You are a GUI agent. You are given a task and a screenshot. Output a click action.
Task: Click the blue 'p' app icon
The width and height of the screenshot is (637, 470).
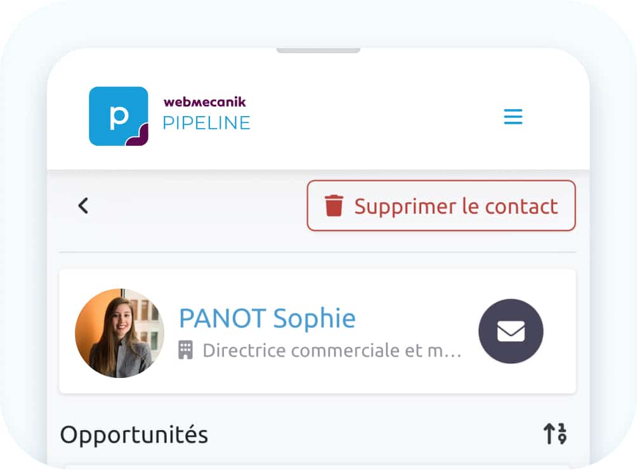coord(119,116)
